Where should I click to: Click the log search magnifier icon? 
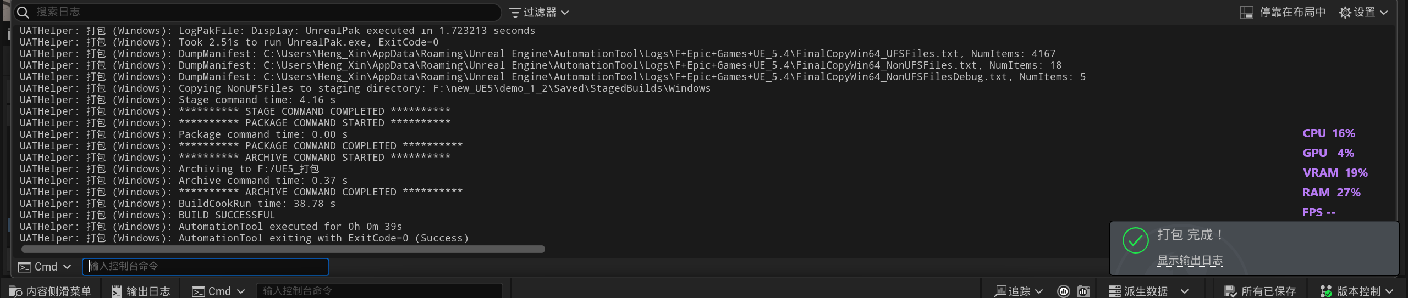pos(23,12)
